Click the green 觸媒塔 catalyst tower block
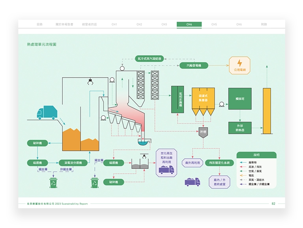The width and height of the screenshot is (303, 228). click(x=239, y=98)
